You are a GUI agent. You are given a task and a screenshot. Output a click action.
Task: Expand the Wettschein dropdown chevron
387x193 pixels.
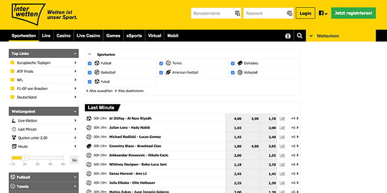[x=311, y=36]
